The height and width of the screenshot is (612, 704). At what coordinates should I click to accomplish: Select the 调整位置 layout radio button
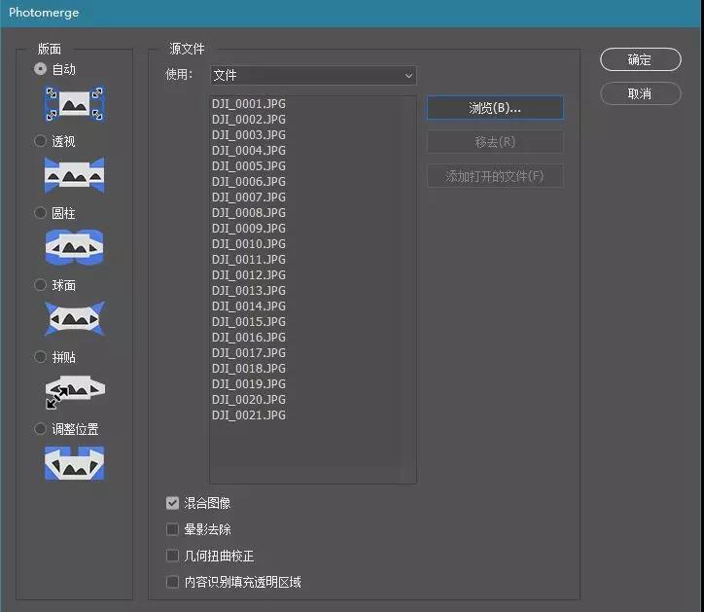[41, 429]
